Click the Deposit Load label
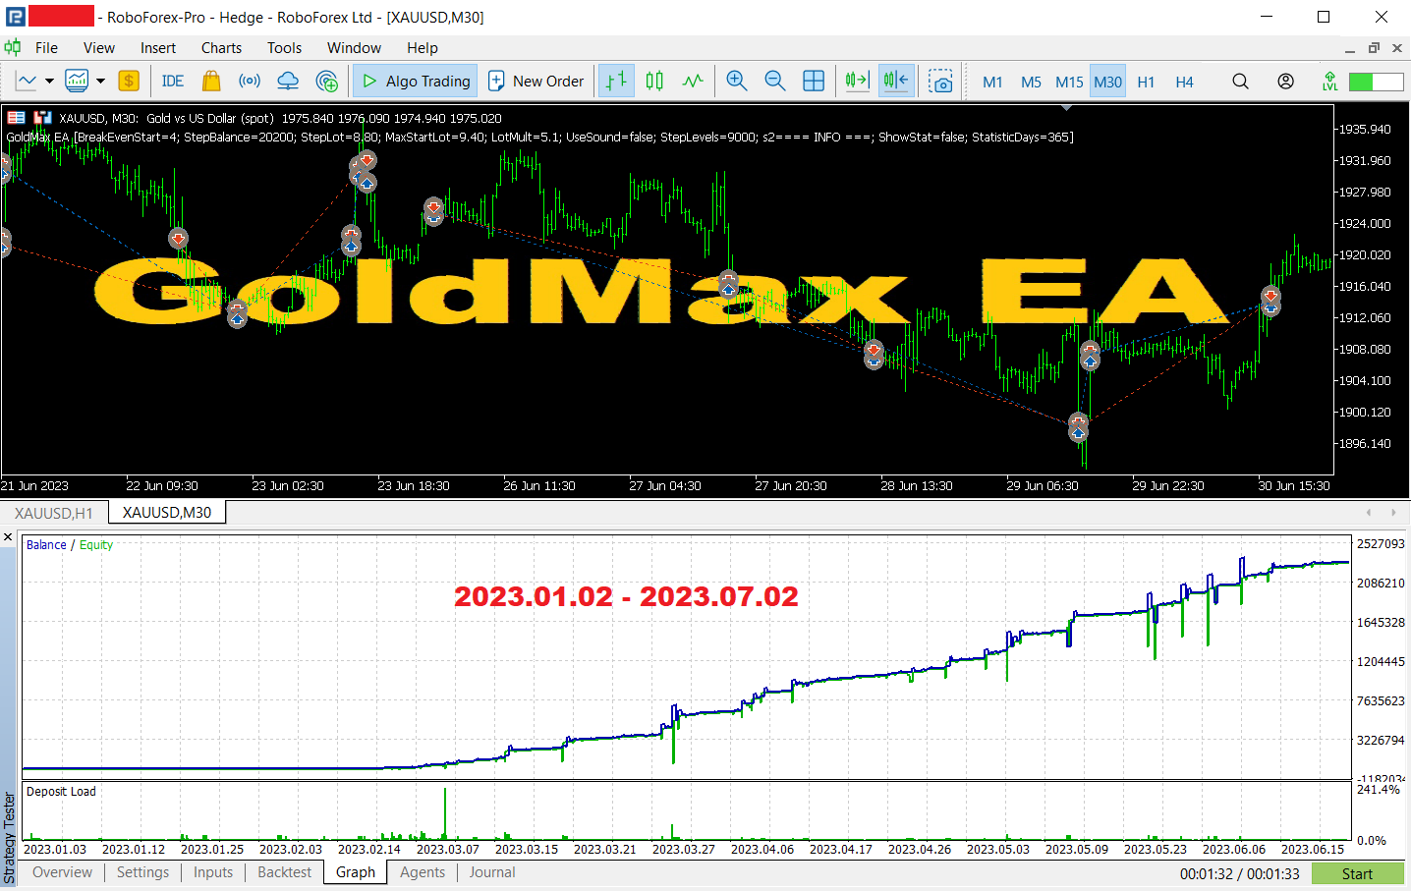This screenshot has height=891, width=1411. [x=61, y=792]
